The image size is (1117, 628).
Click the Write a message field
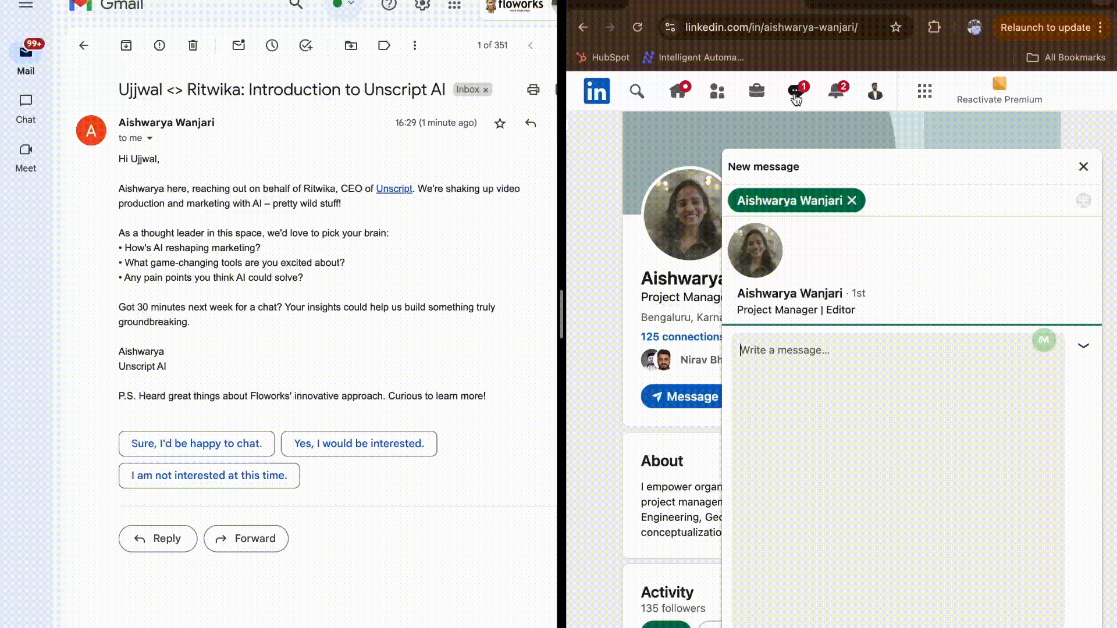[x=884, y=407]
